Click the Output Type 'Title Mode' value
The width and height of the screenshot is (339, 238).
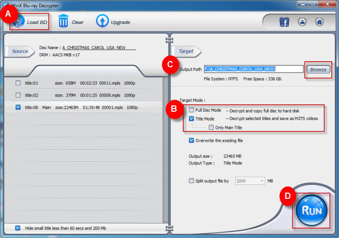point(232,163)
